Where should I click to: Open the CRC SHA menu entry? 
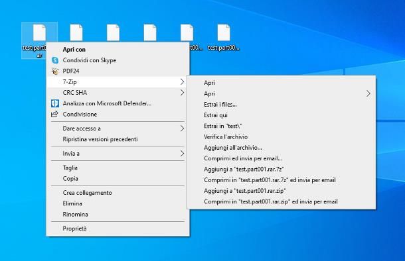point(118,93)
